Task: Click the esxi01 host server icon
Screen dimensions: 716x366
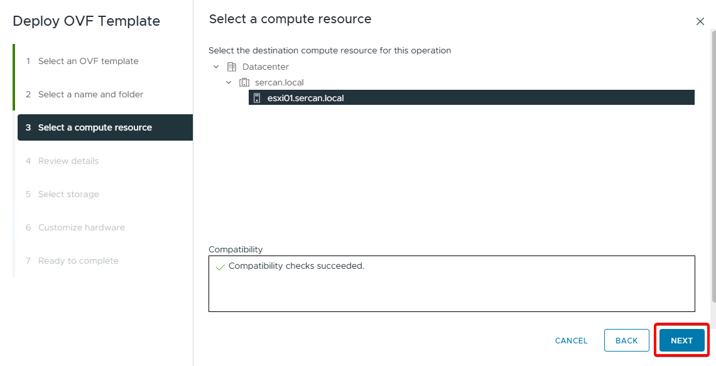Action: pos(257,98)
